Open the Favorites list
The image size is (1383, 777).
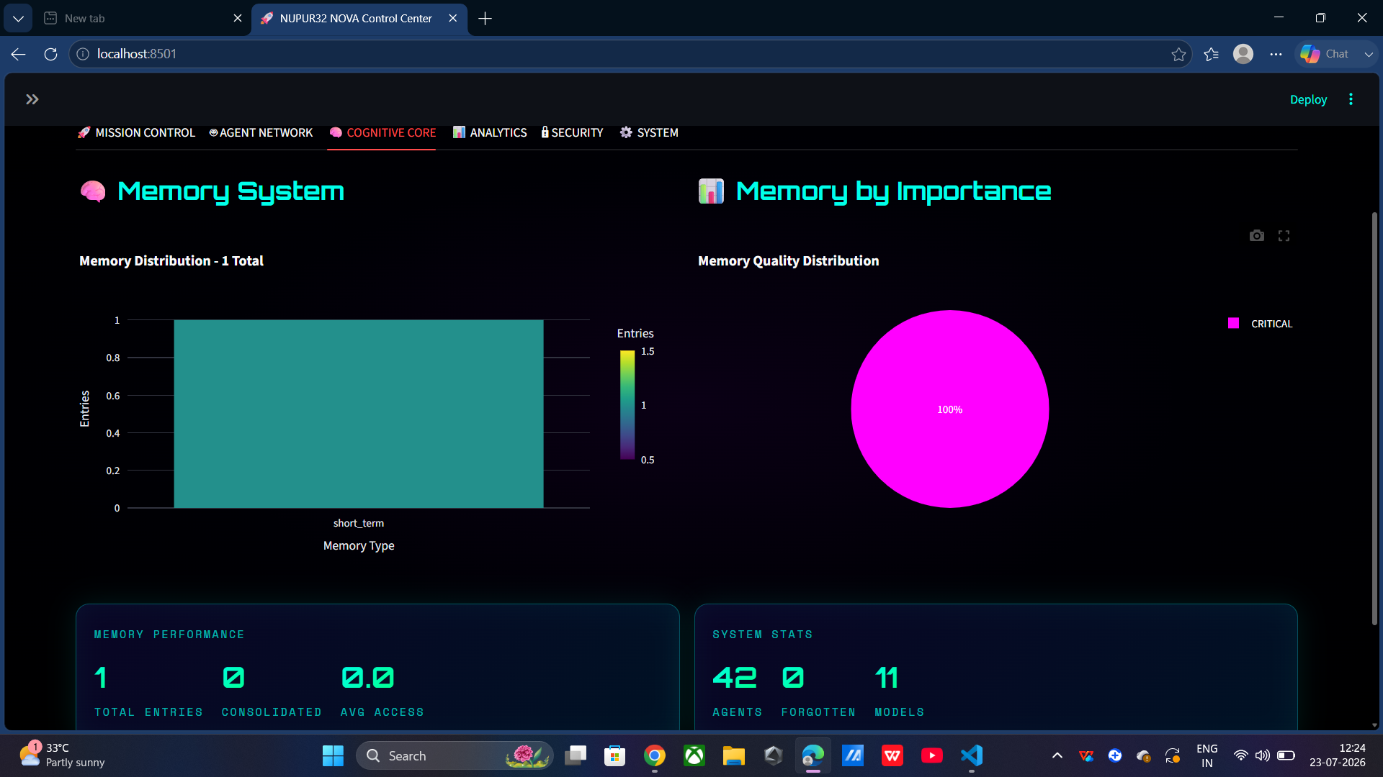point(1211,54)
